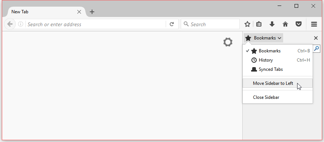The image size is (324, 142).
Task: Click the Pocket icon in toolbar
Action: pos(298,24)
